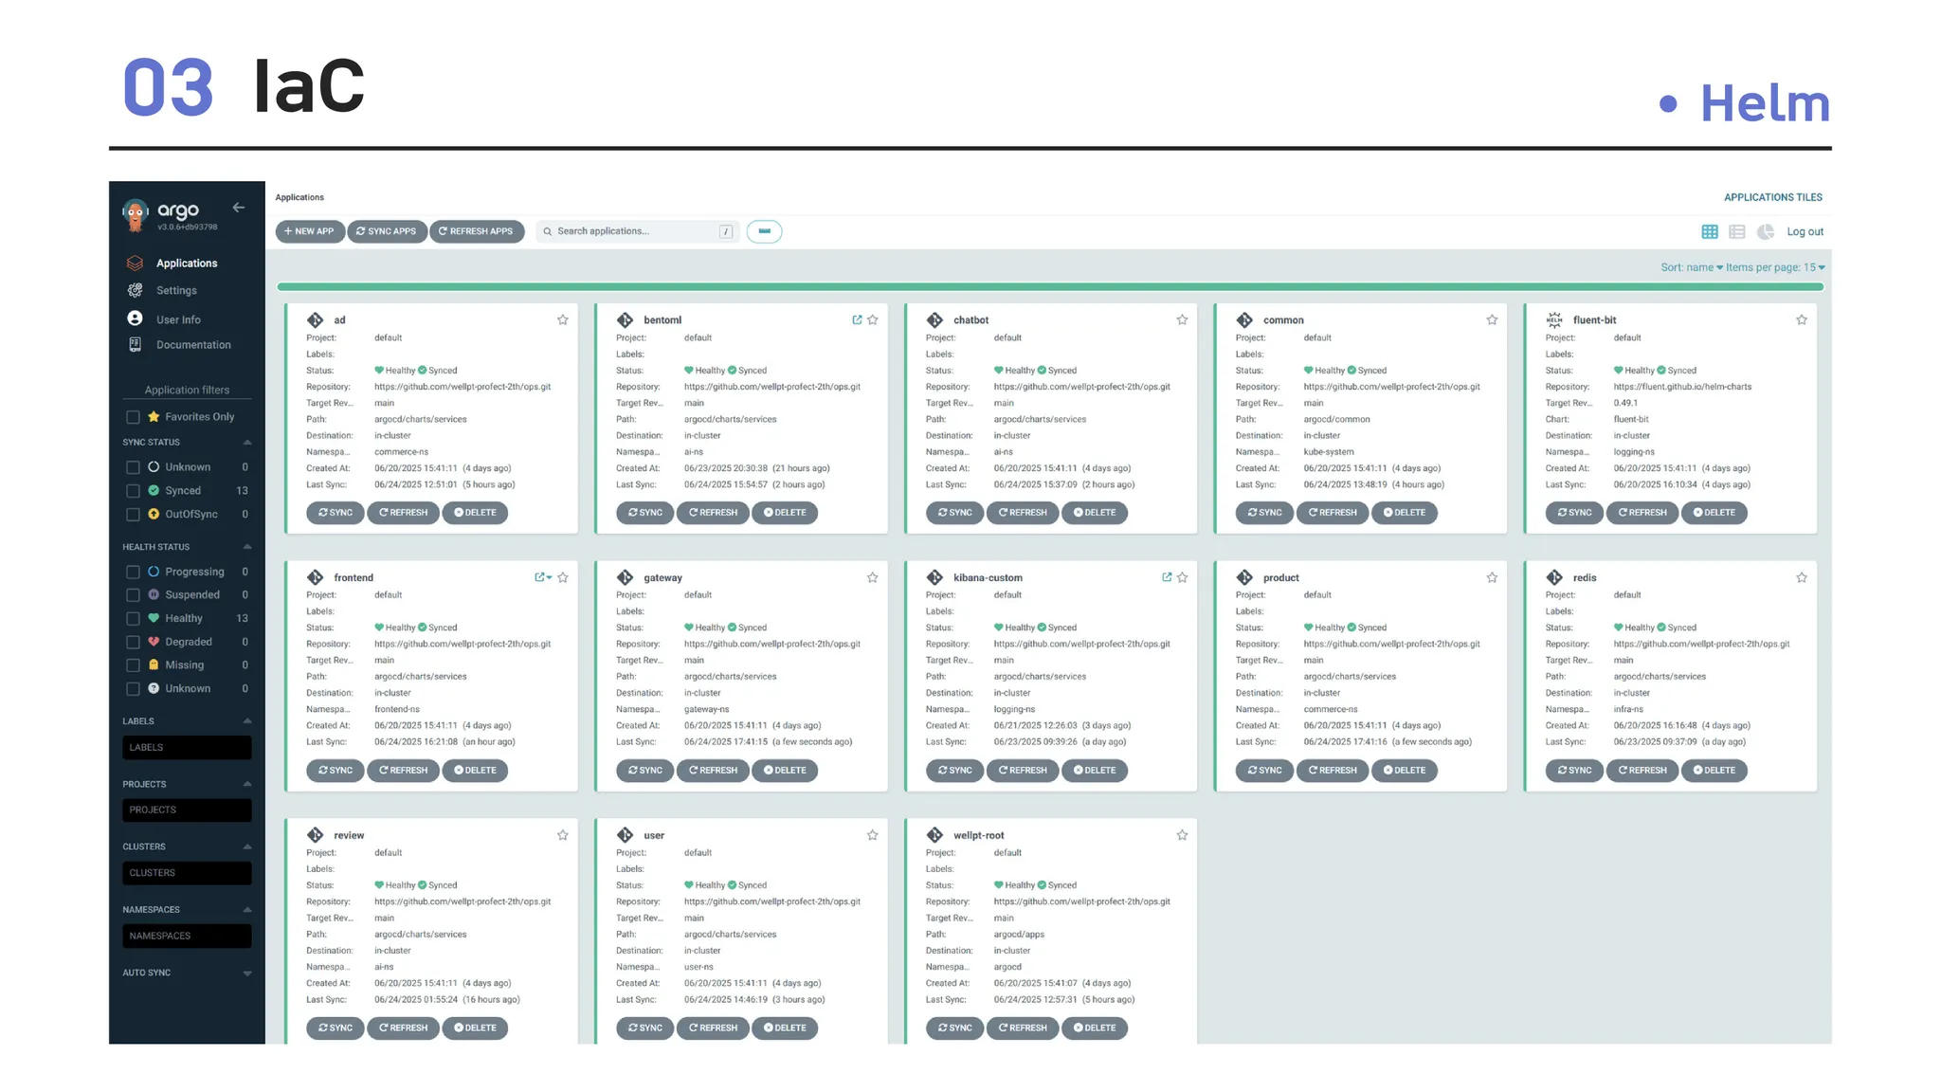Click the Namespaces filter input
Image resolution: width=1941 pixels, height=1092 pixels.
tap(187, 937)
